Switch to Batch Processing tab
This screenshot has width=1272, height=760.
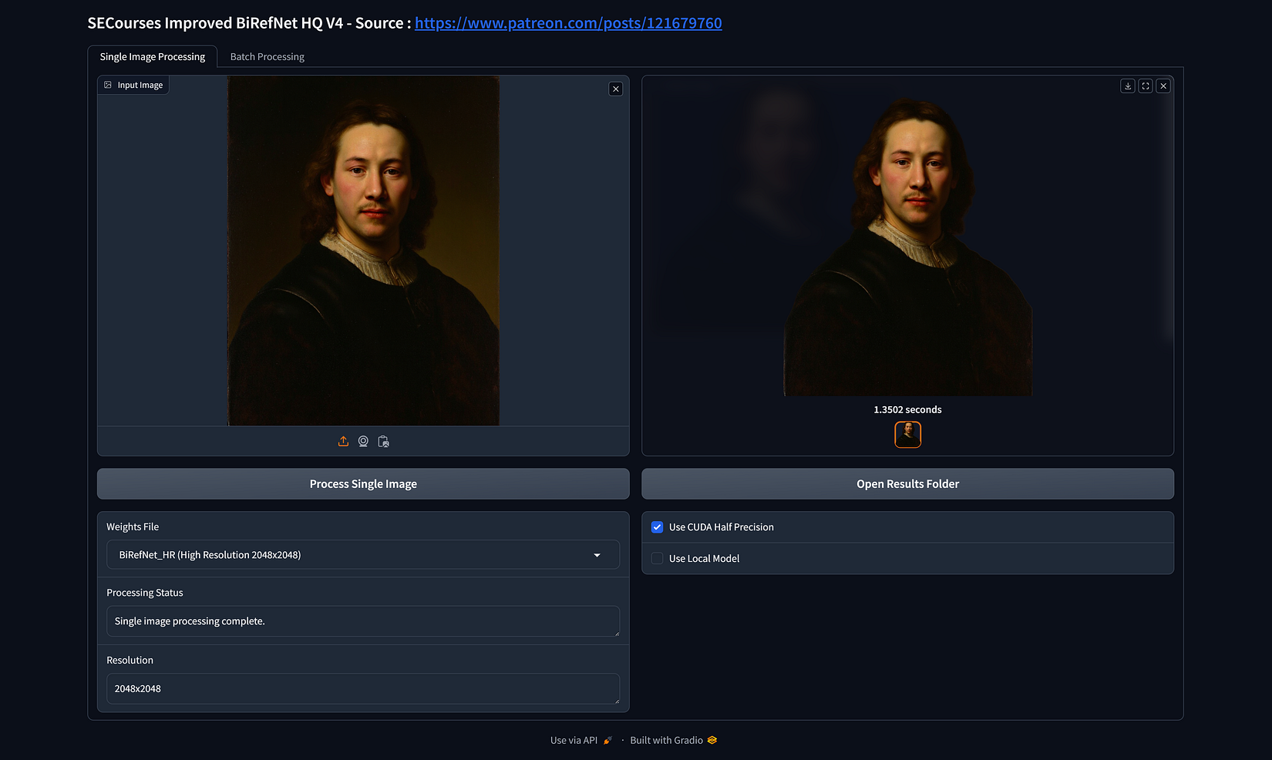pos(268,57)
